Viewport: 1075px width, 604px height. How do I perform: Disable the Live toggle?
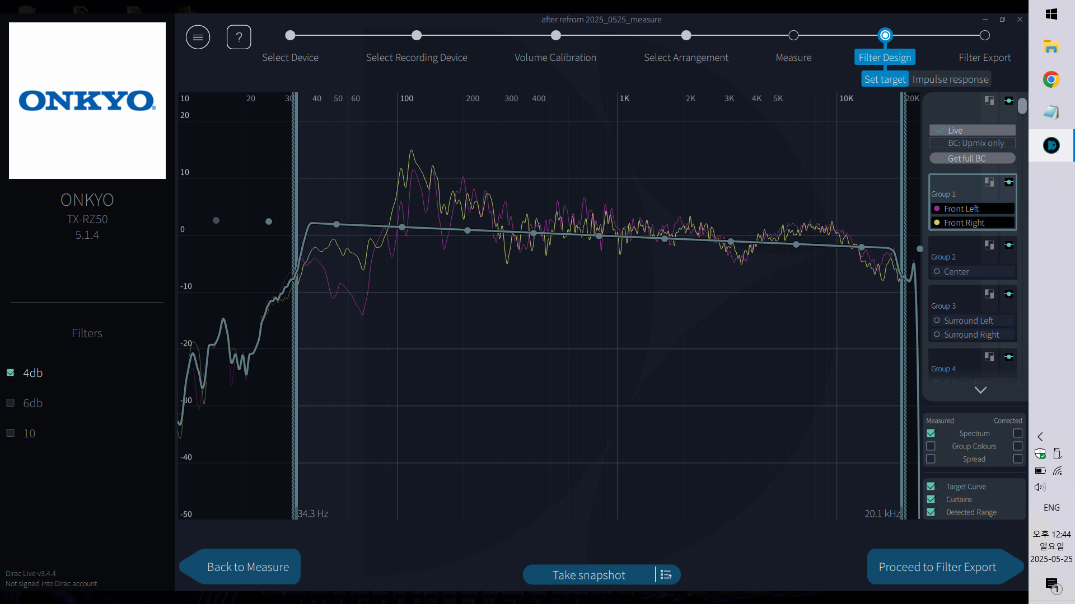(x=972, y=130)
